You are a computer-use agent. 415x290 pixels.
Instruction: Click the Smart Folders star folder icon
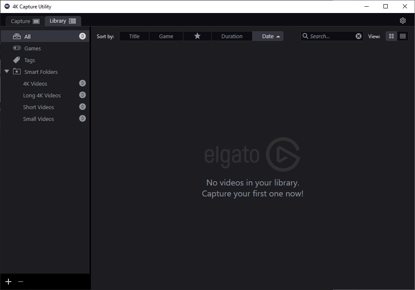coord(17,71)
